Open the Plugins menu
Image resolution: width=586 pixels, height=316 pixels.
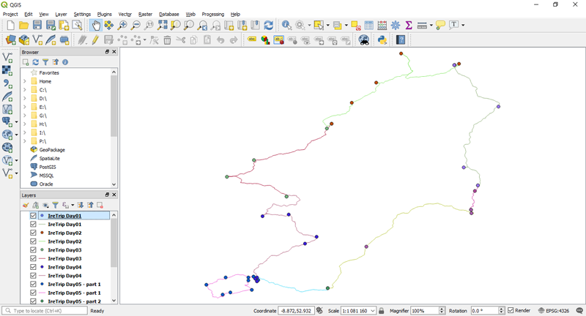tap(104, 14)
